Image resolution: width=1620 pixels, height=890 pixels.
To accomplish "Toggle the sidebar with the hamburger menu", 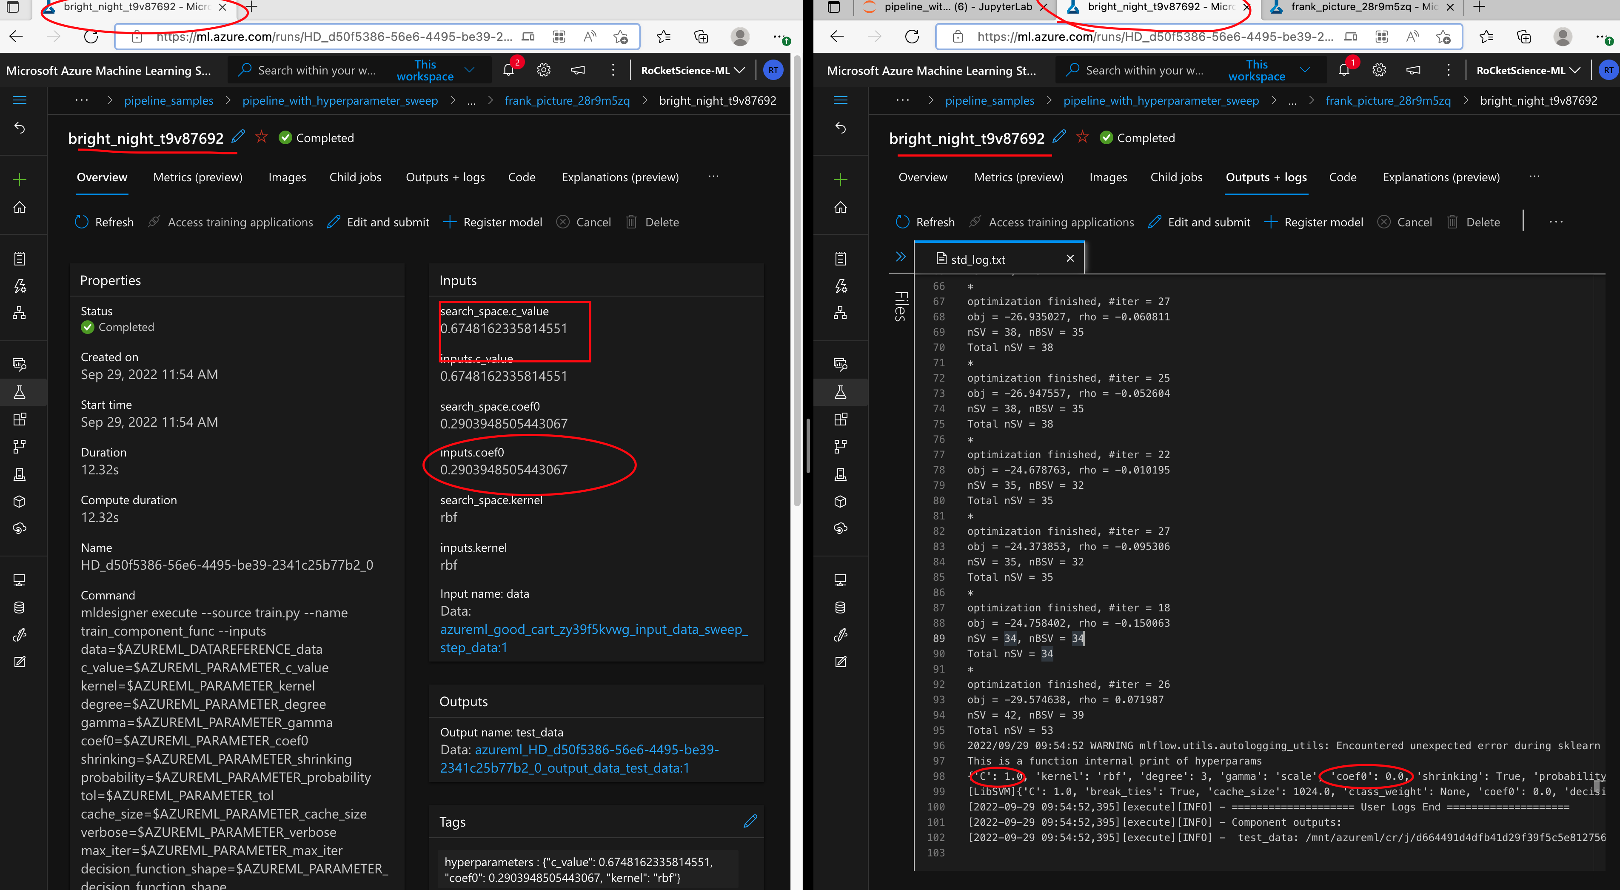I will [20, 100].
